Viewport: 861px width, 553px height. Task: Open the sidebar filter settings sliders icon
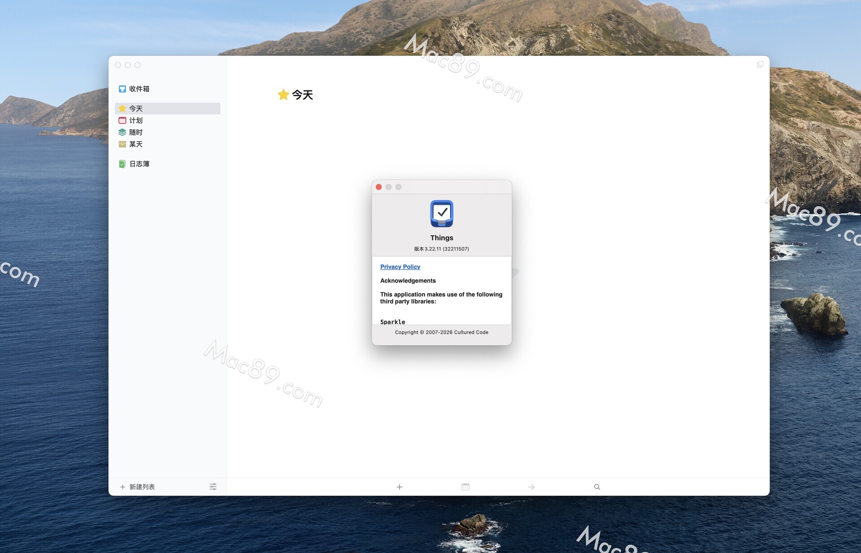coord(213,487)
